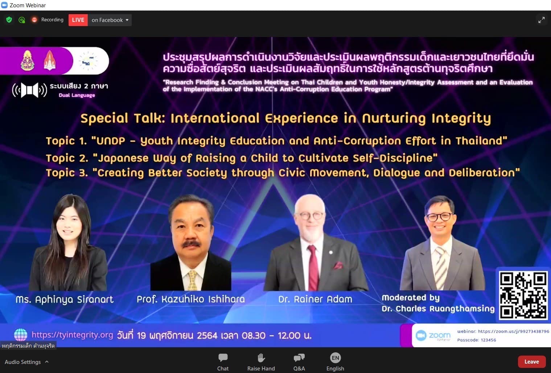Click the red Leave button

click(531, 362)
